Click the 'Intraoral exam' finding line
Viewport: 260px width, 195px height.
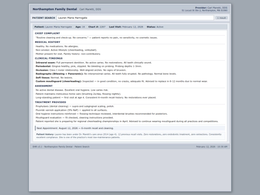(x=94, y=63)
